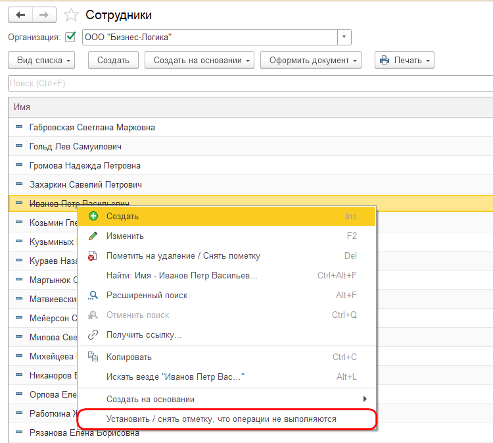Open the Оформить документ dropdown
This screenshot has width=493, height=443.
pos(311,60)
